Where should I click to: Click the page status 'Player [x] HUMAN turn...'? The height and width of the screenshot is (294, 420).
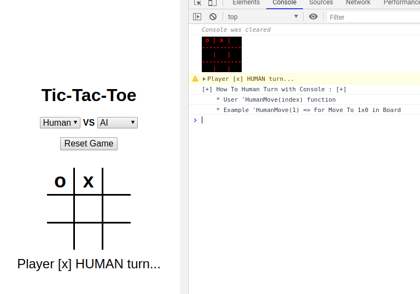click(89, 264)
